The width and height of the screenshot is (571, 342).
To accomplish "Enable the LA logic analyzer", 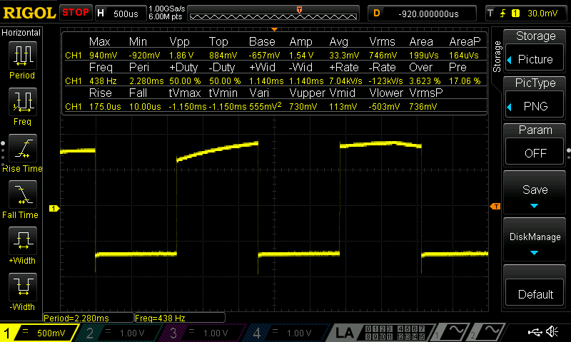I will pyautogui.click(x=345, y=333).
